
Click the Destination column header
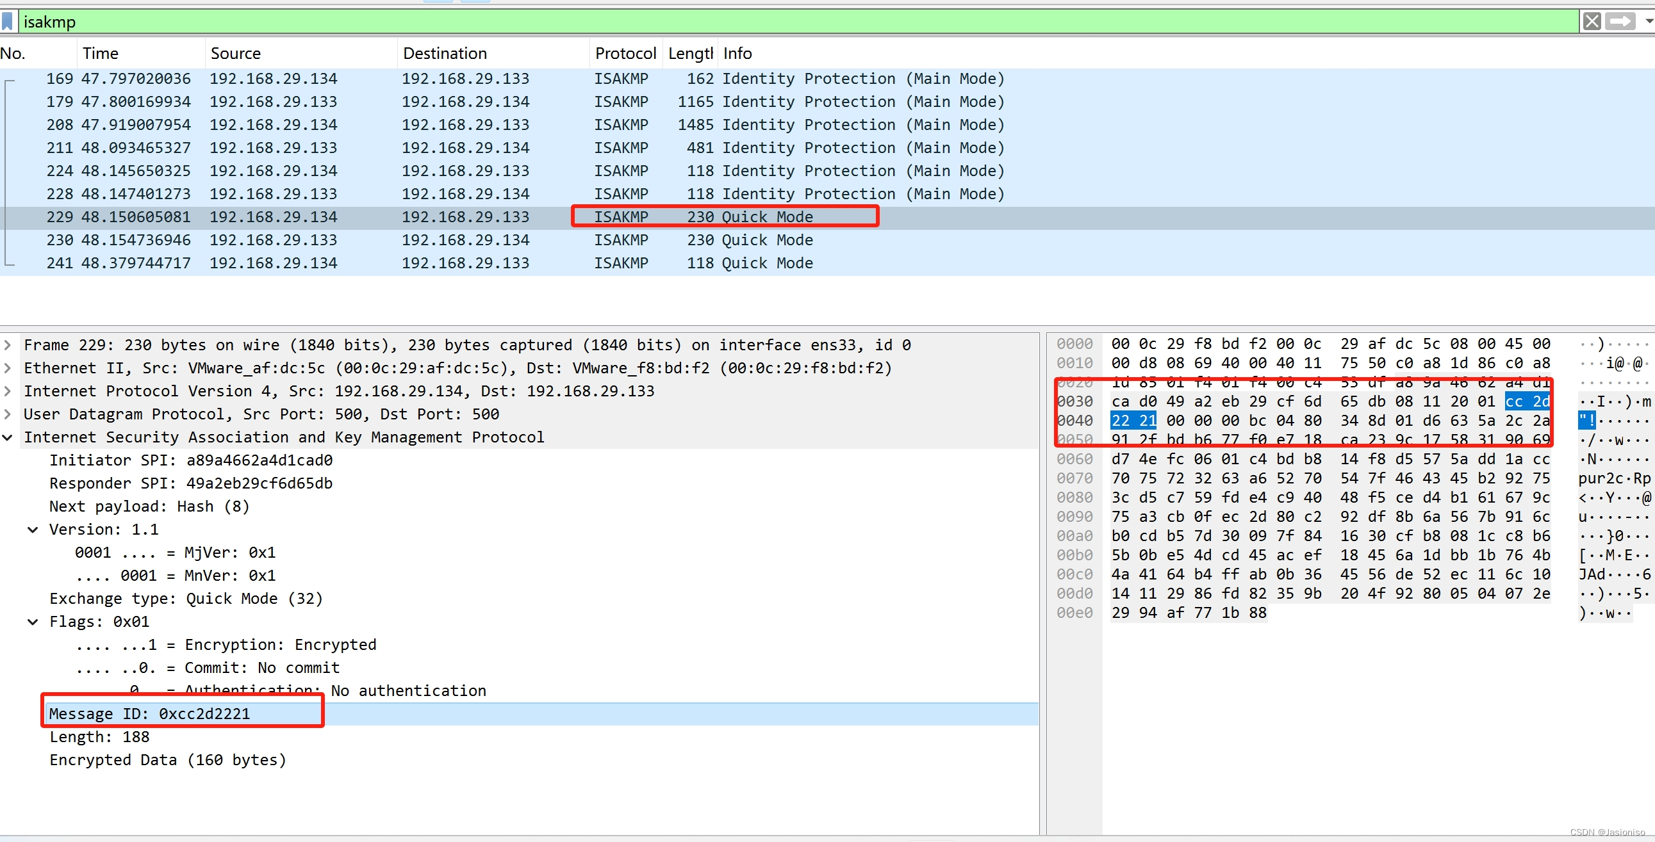(x=445, y=53)
